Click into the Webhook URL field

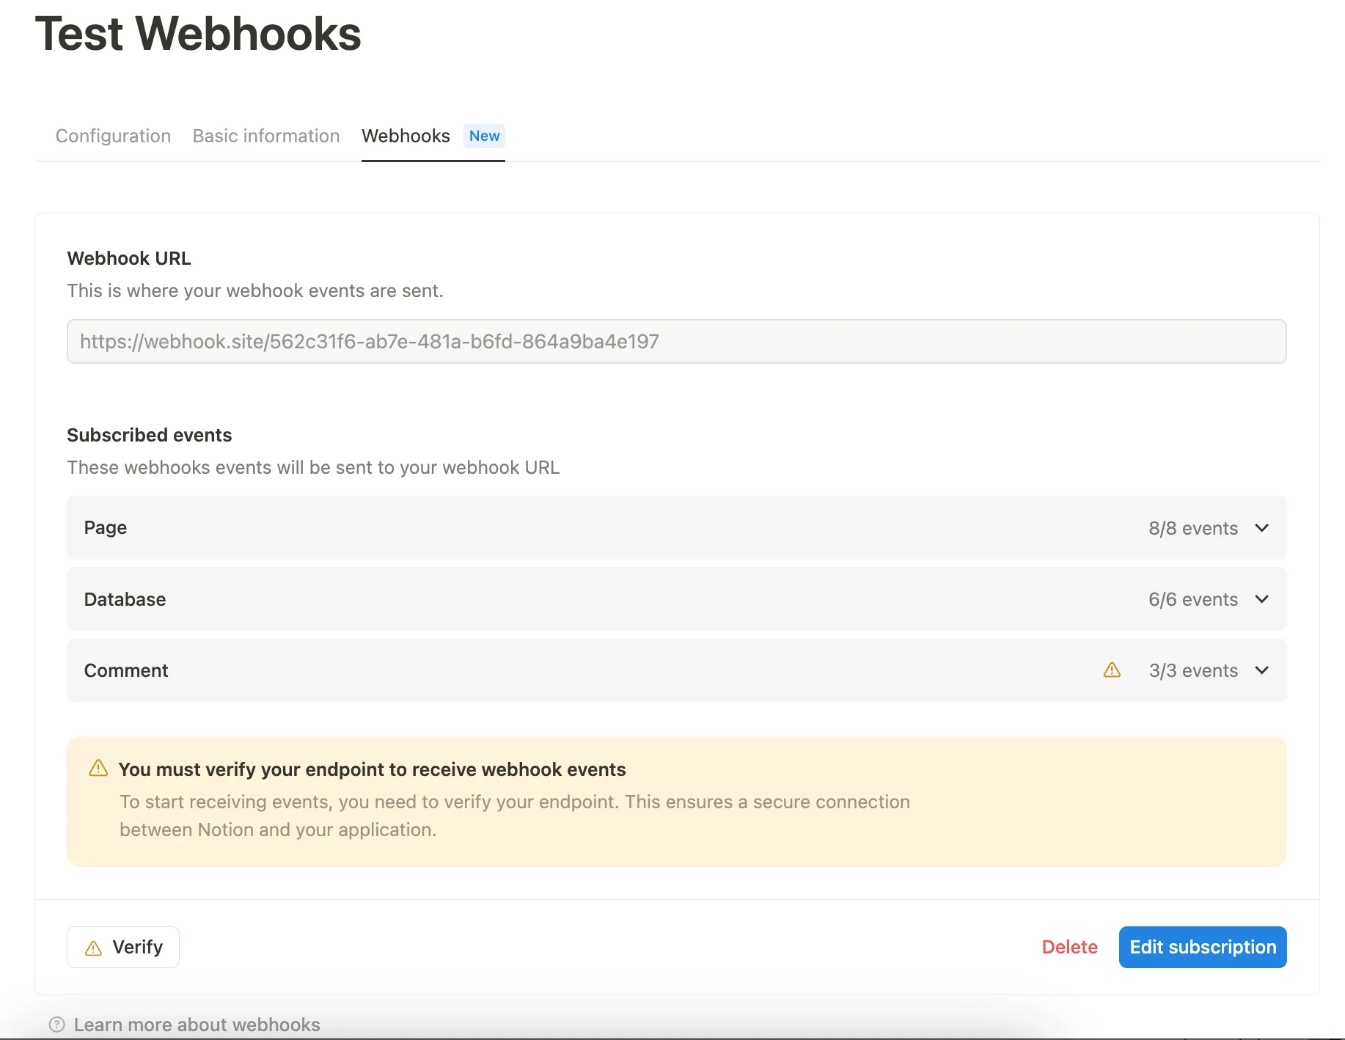(x=676, y=341)
